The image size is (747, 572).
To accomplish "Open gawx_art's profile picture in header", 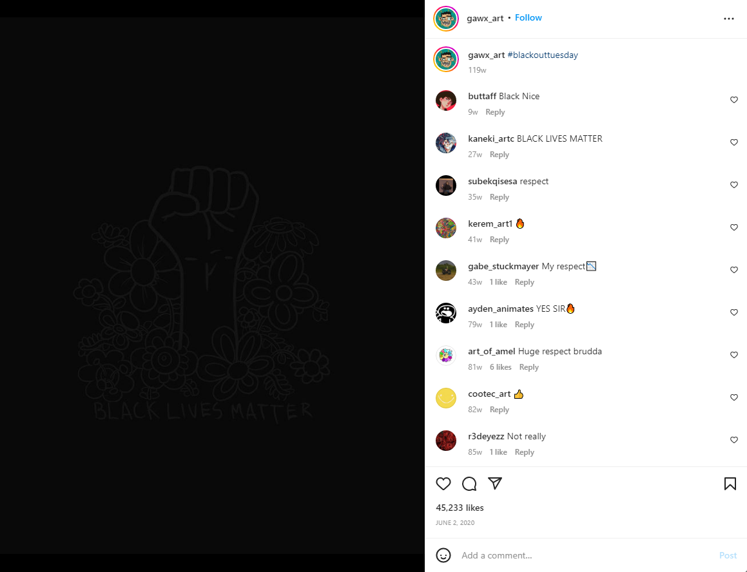I will tap(446, 19).
